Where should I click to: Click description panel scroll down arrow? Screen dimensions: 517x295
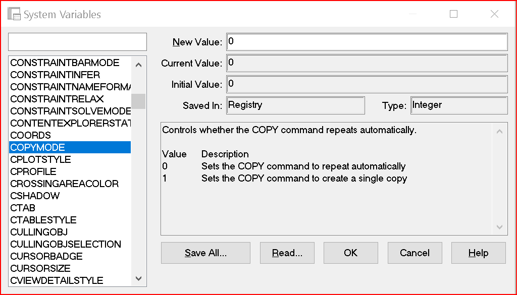(499, 227)
